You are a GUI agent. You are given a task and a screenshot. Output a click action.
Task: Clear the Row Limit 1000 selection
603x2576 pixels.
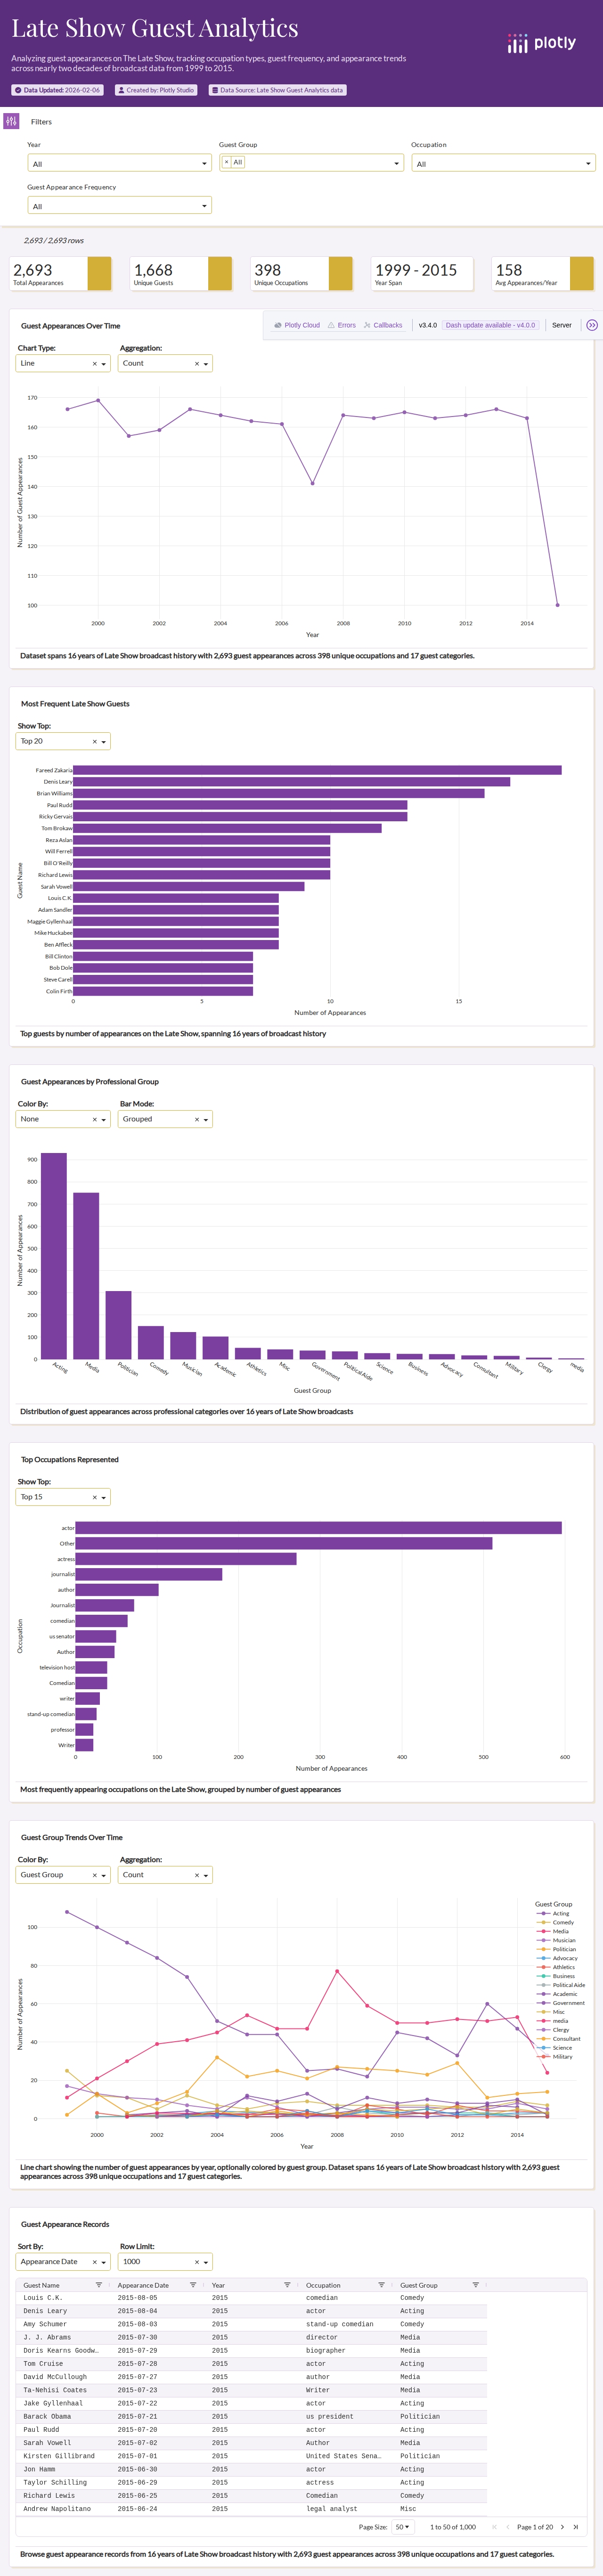click(196, 2262)
